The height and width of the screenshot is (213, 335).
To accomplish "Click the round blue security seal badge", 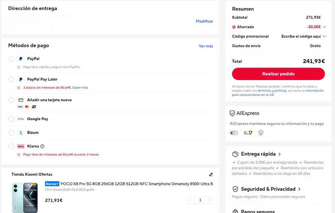I will pyautogui.click(x=261, y=133).
